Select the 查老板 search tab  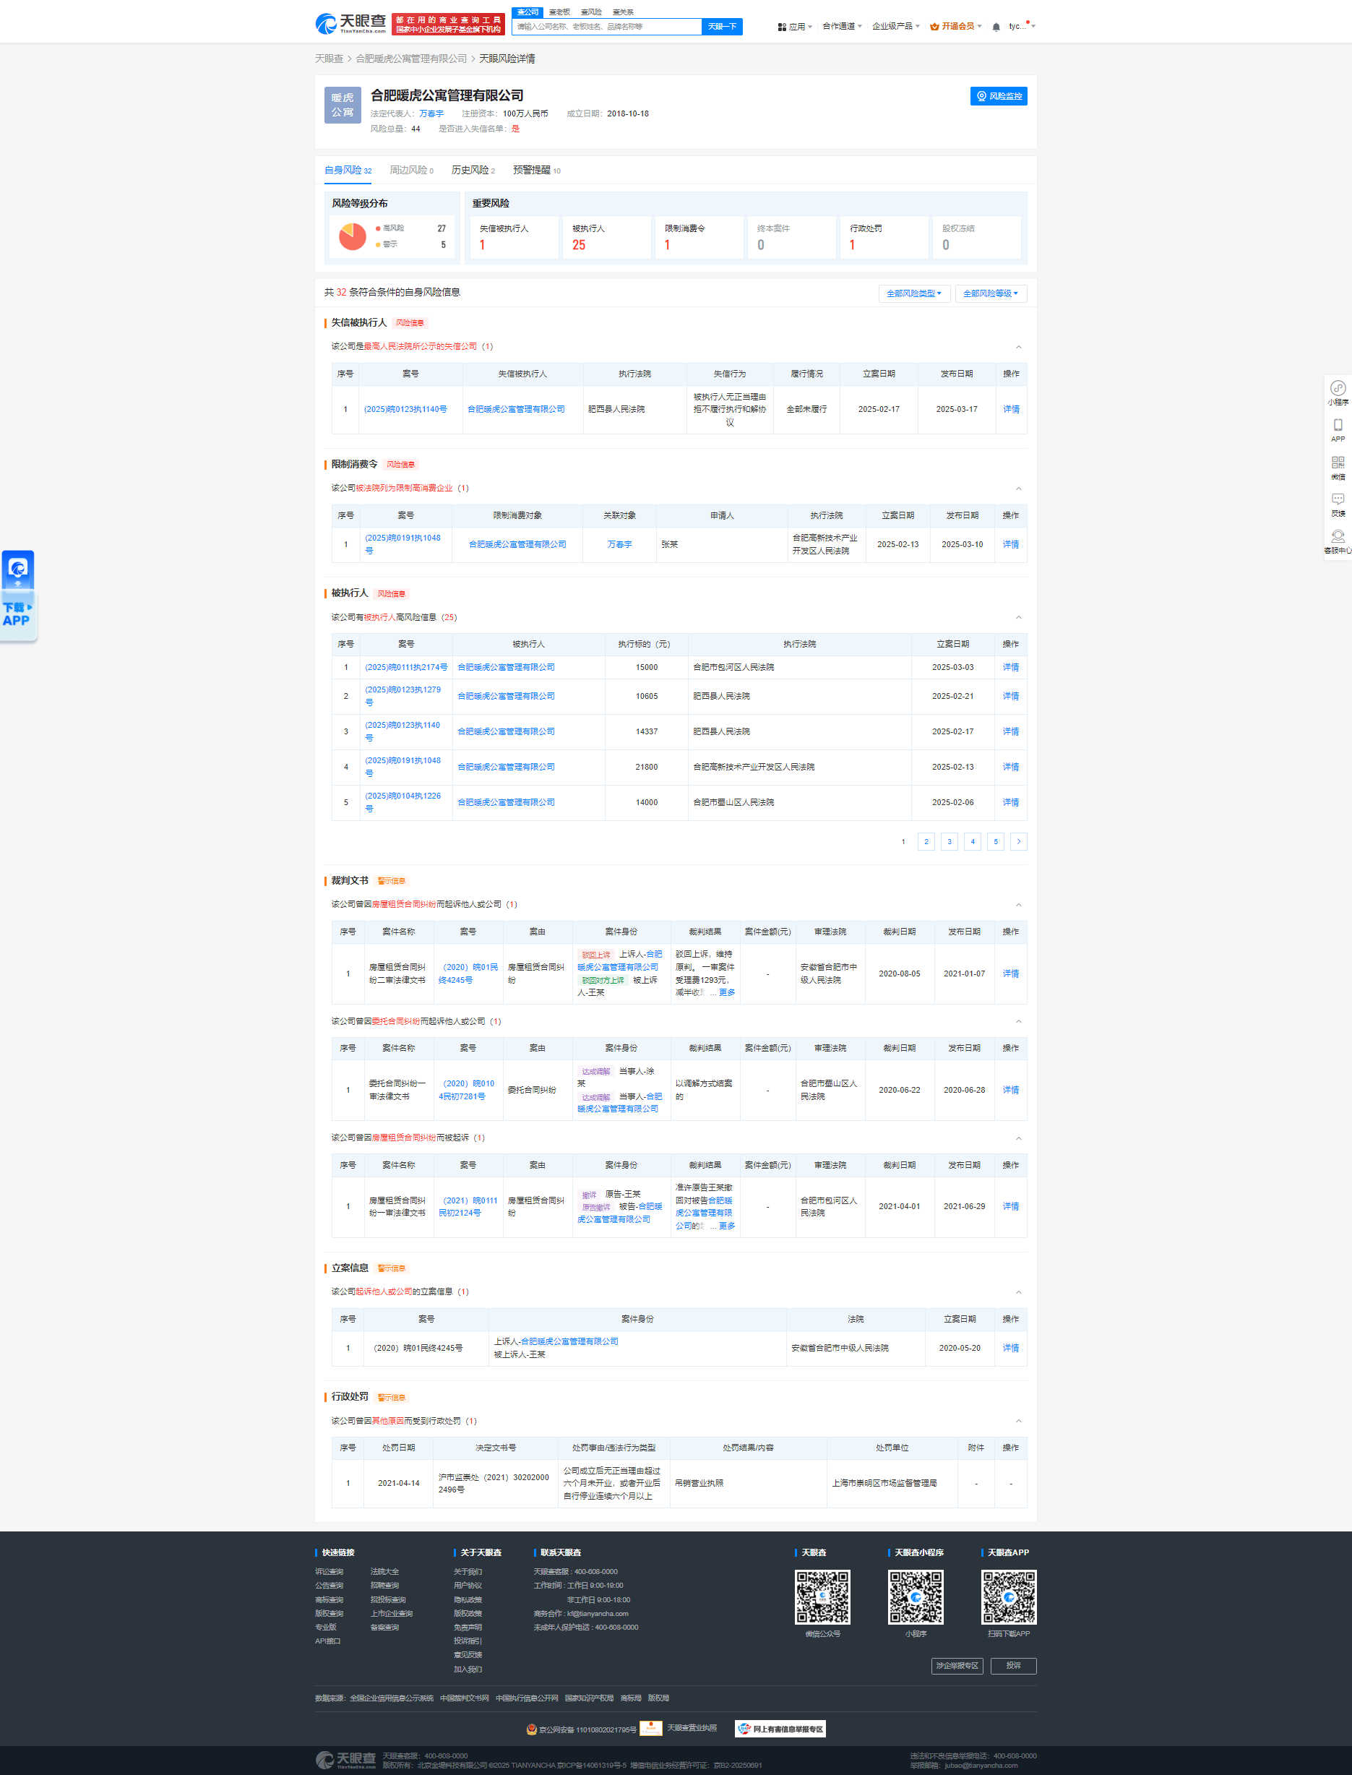[x=559, y=12]
